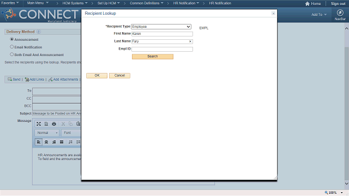Justify the message text

tap(62, 142)
